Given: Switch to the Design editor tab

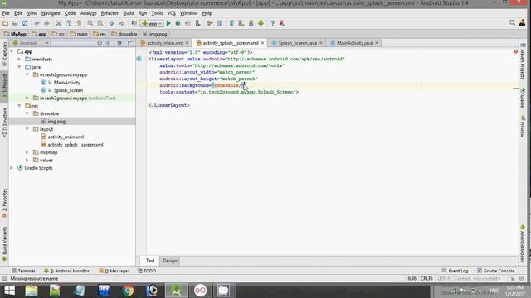Looking at the screenshot, I should [169, 261].
